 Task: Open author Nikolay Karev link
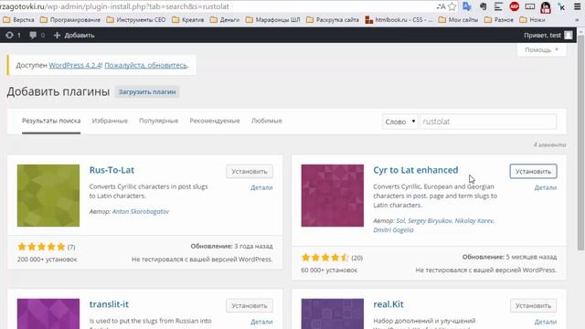(x=474, y=221)
